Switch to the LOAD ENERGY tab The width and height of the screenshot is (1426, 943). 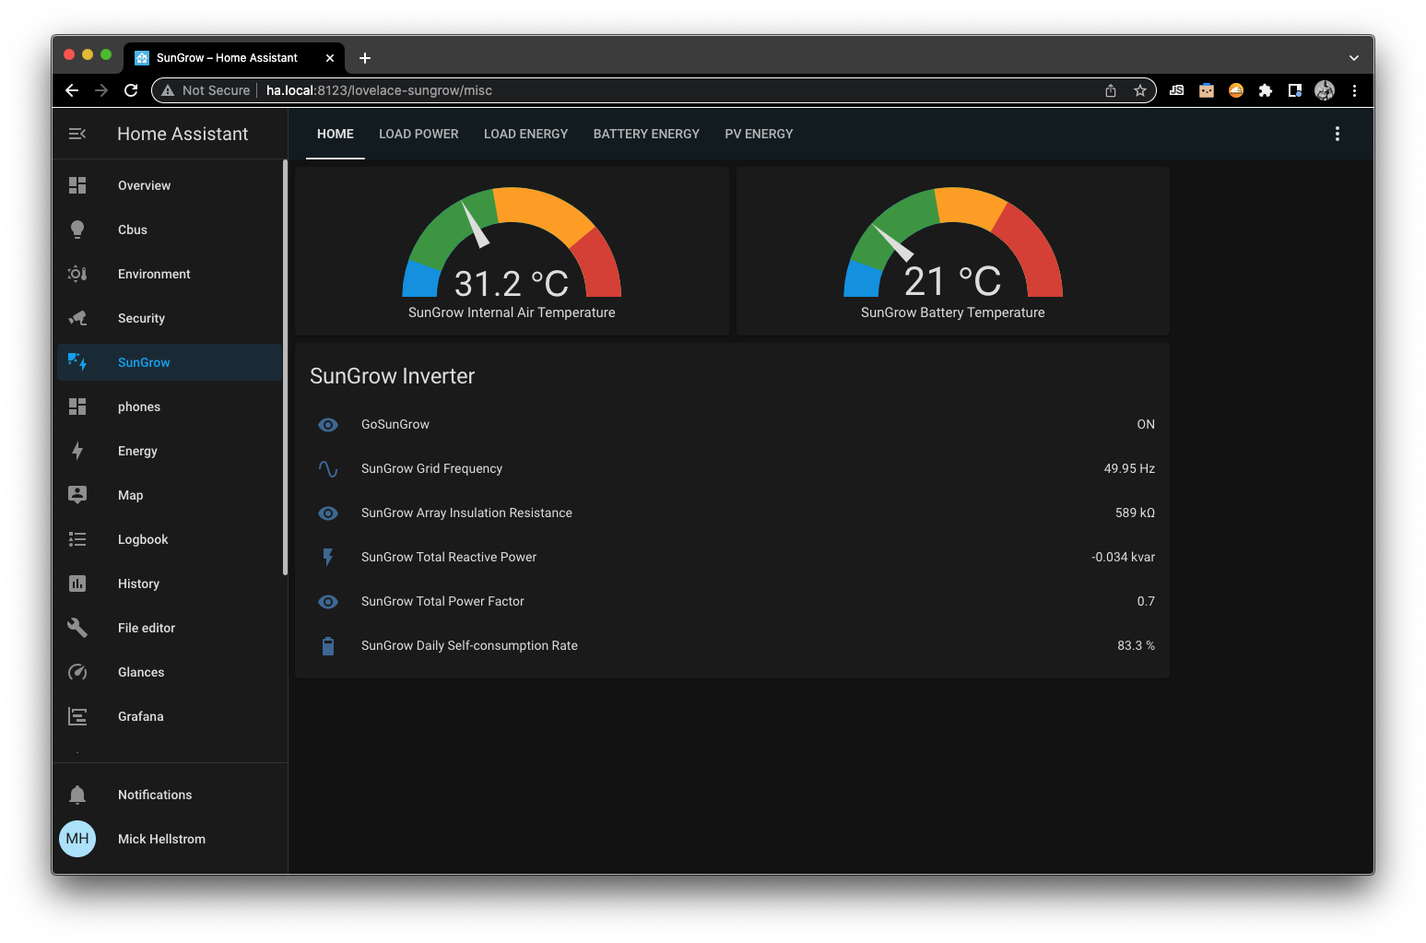(x=525, y=134)
